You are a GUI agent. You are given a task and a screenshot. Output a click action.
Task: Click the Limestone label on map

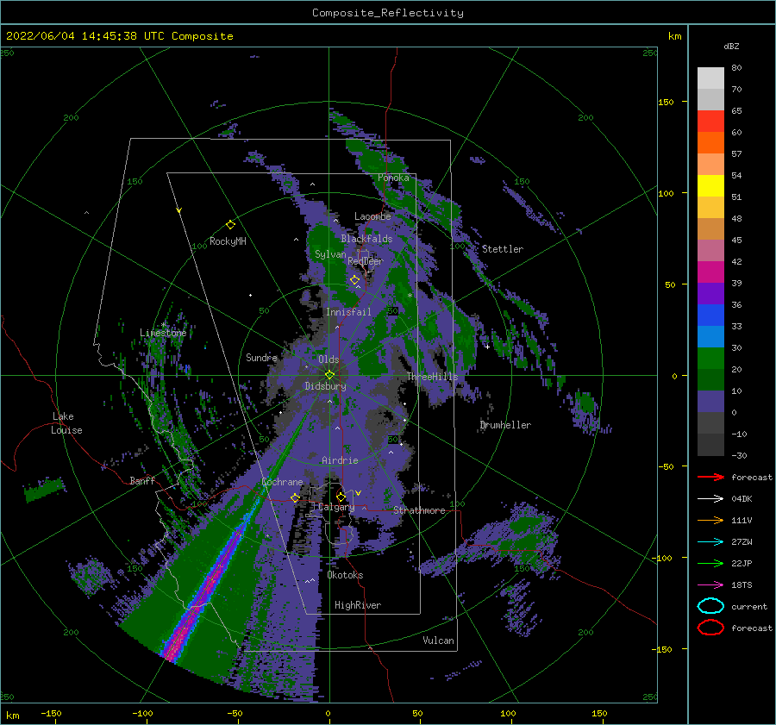click(163, 333)
